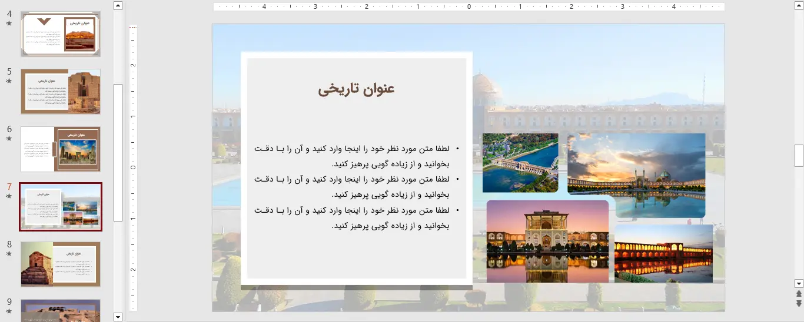The width and height of the screenshot is (804, 322).
Task: Open slide 4 thumbnail
Action: click(61, 34)
